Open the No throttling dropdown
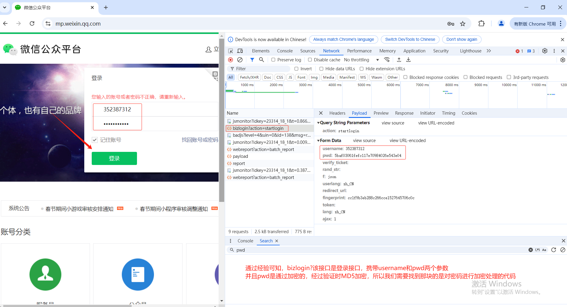This screenshot has width=567, height=307. click(362, 60)
